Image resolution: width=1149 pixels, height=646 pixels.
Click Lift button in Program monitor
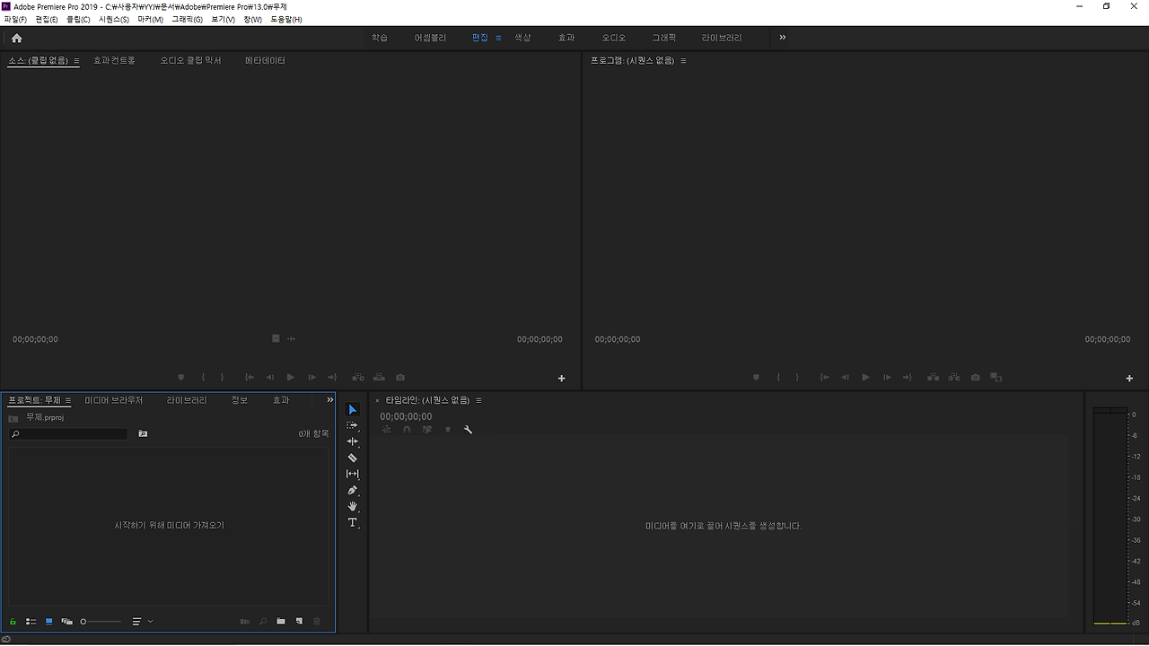pyautogui.click(x=934, y=378)
